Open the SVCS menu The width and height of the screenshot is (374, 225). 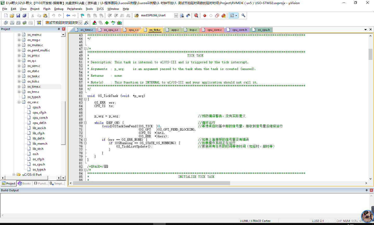point(100,9)
